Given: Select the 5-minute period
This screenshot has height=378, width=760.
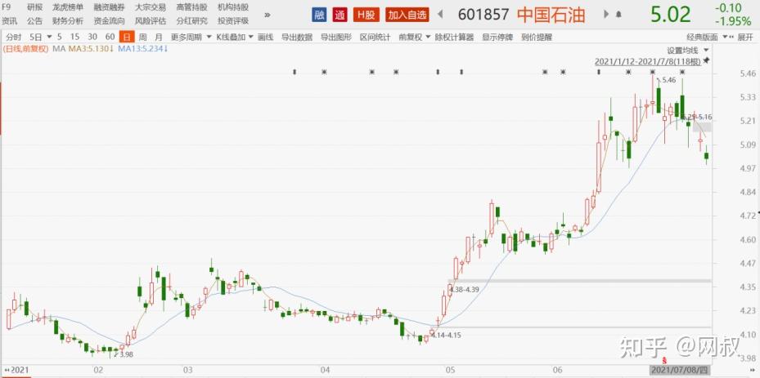Looking at the screenshot, I should [59, 37].
